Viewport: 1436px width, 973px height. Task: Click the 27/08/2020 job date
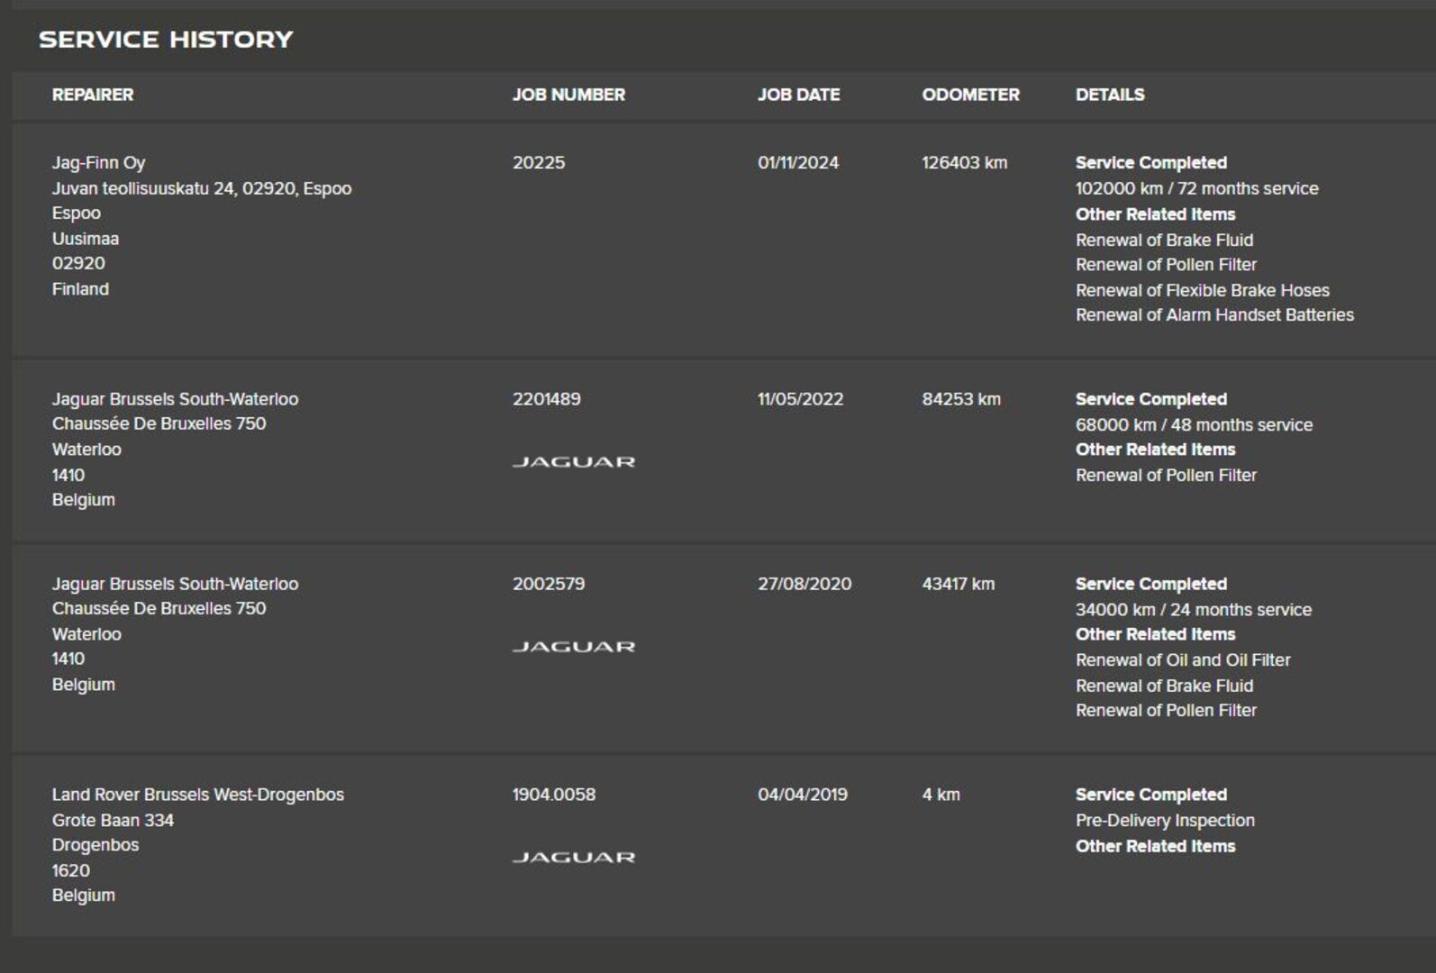(804, 584)
